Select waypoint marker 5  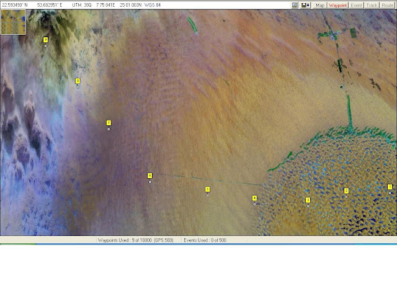(207, 189)
